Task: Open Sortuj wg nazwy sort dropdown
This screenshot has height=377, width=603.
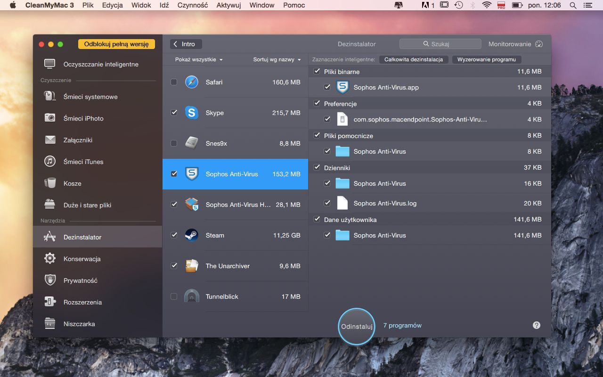Action: coord(277,59)
